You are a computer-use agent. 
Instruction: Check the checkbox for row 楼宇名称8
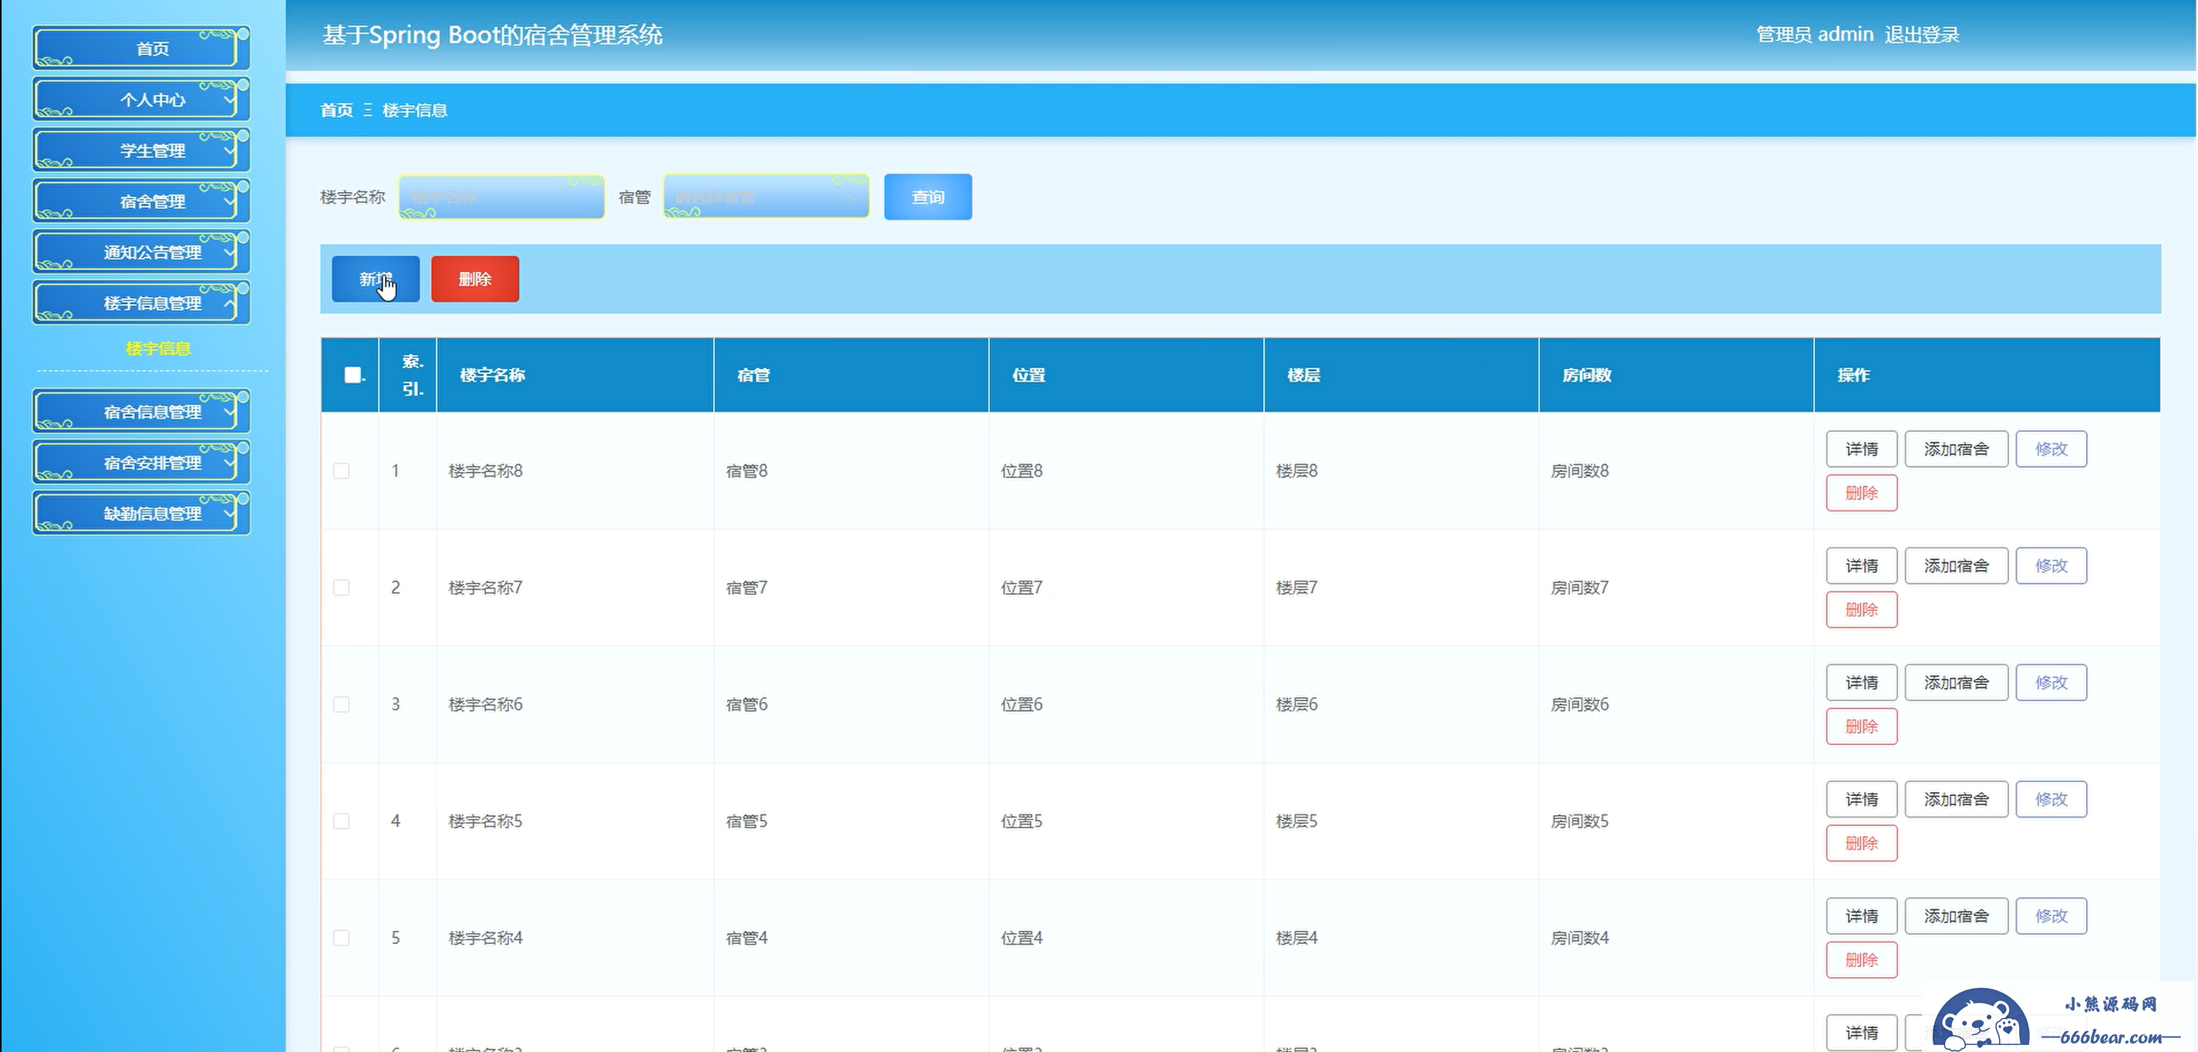(342, 471)
